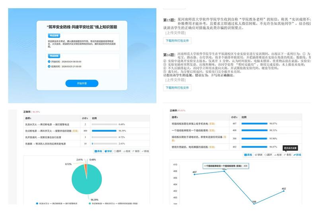Sort left table by 小计 column
The width and height of the screenshot is (318, 212).
click(85, 118)
